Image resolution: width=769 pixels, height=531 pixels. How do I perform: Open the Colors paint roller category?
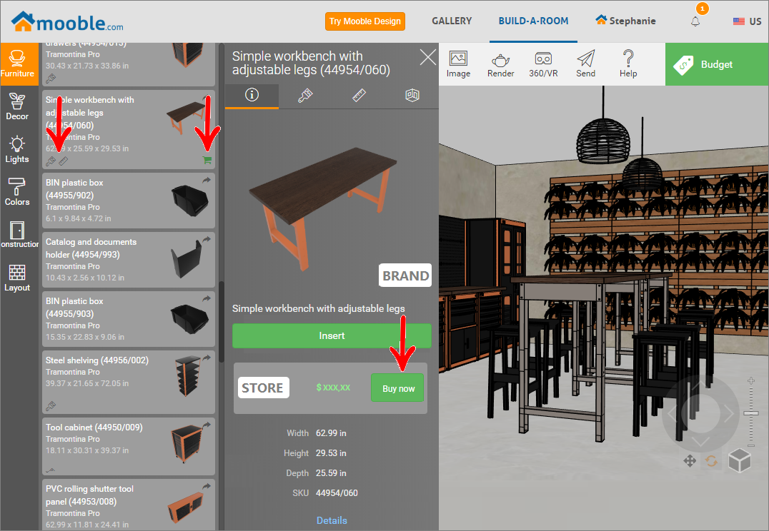point(17,192)
